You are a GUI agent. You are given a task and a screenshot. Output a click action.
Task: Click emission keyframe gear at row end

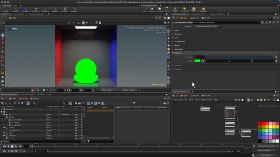tap(276, 57)
